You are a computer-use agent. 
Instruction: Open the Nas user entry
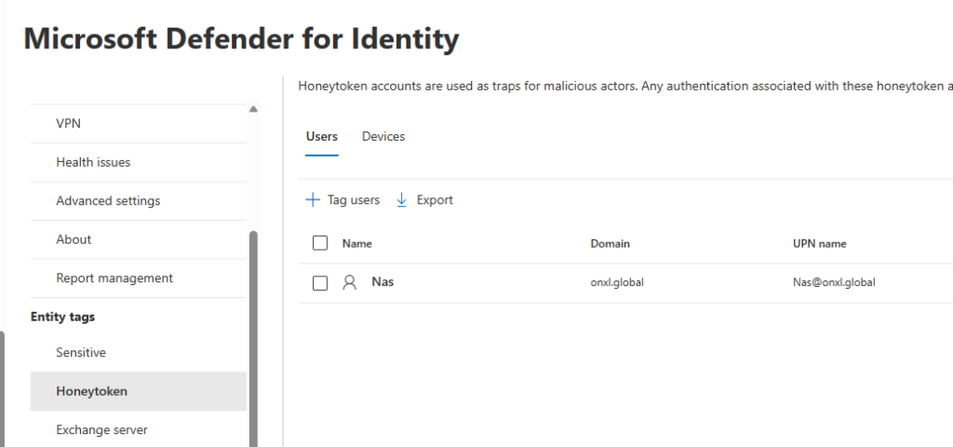(383, 282)
